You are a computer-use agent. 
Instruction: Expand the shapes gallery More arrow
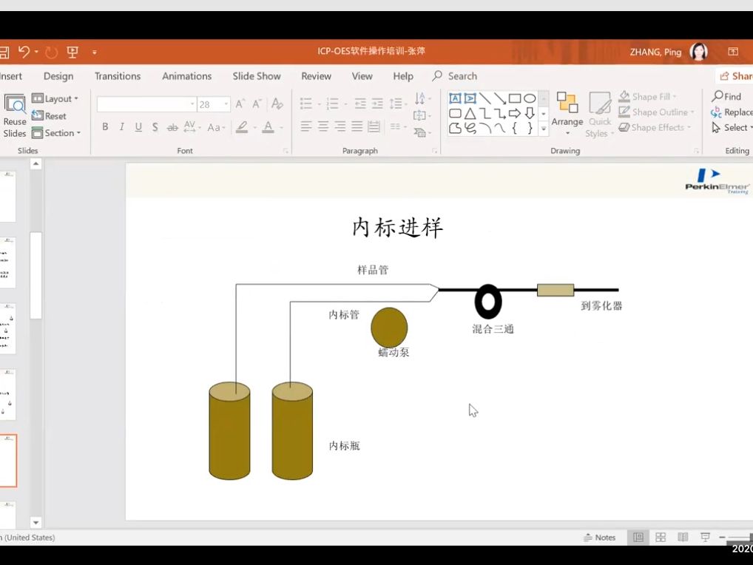(x=544, y=129)
